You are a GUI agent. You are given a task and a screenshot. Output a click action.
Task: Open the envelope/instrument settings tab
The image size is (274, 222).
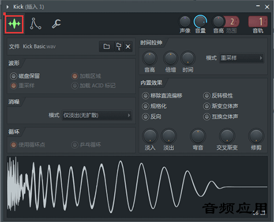coord(36,24)
